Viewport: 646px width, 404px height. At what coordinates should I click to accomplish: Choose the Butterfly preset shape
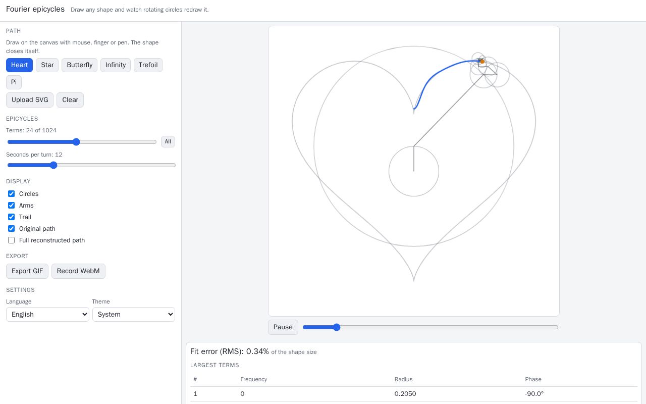coord(79,65)
